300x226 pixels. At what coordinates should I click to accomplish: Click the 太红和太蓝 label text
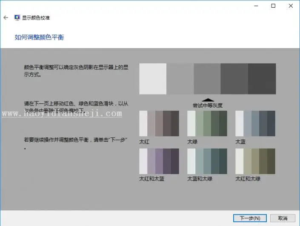point(152,179)
